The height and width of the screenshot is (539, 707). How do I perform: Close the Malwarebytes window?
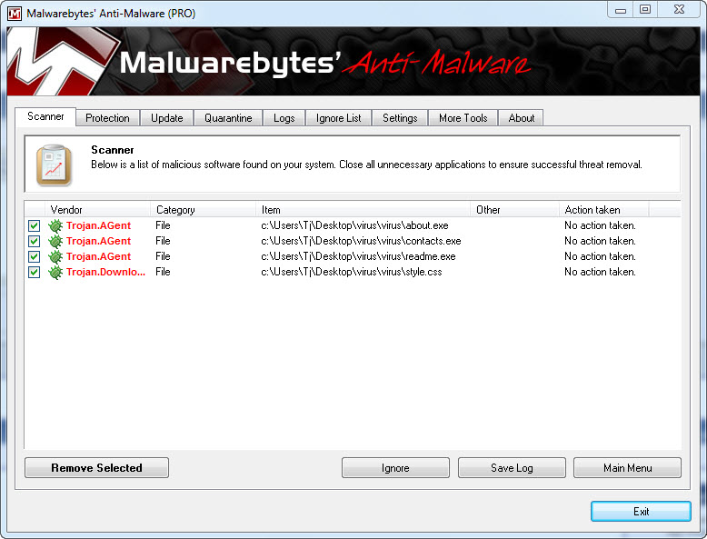679,10
